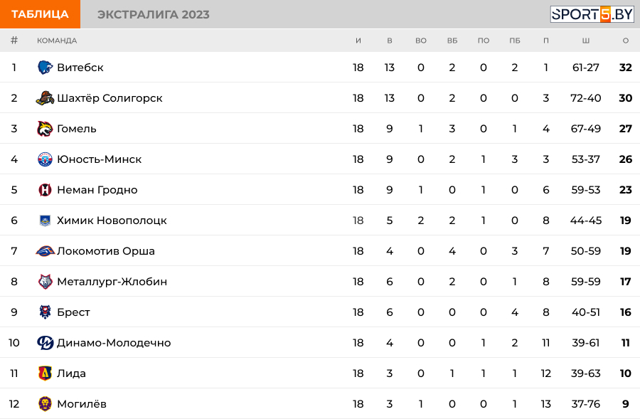
Task: Click the Локомотив Орша logo
Action: click(45, 250)
